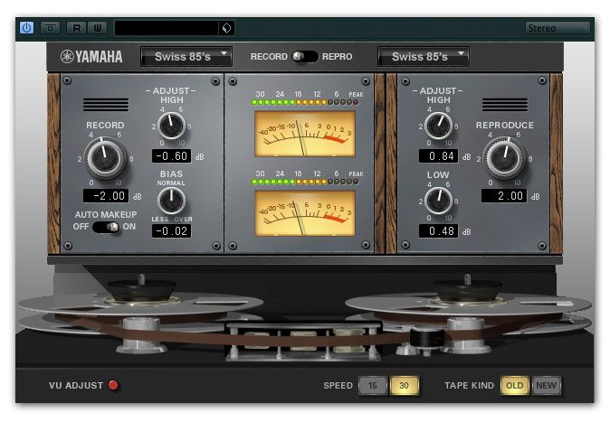Screen dimensions: 610x422
Task: Click the VU ADJUST label
Action: click(76, 386)
